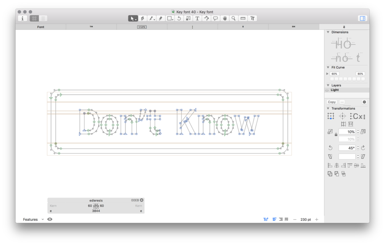This screenshot has width=385, height=245.
Task: Select the arrow Select tool
Action: click(133, 18)
